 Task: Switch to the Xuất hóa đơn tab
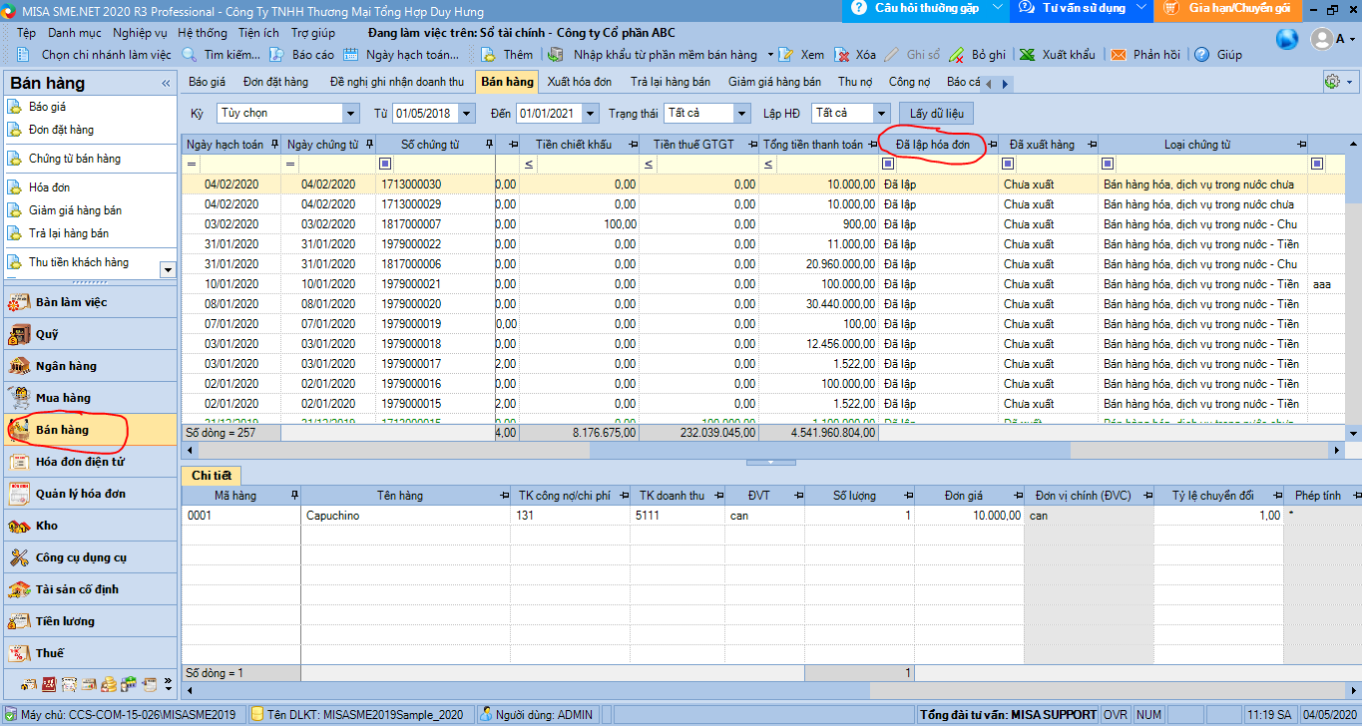[x=580, y=82]
